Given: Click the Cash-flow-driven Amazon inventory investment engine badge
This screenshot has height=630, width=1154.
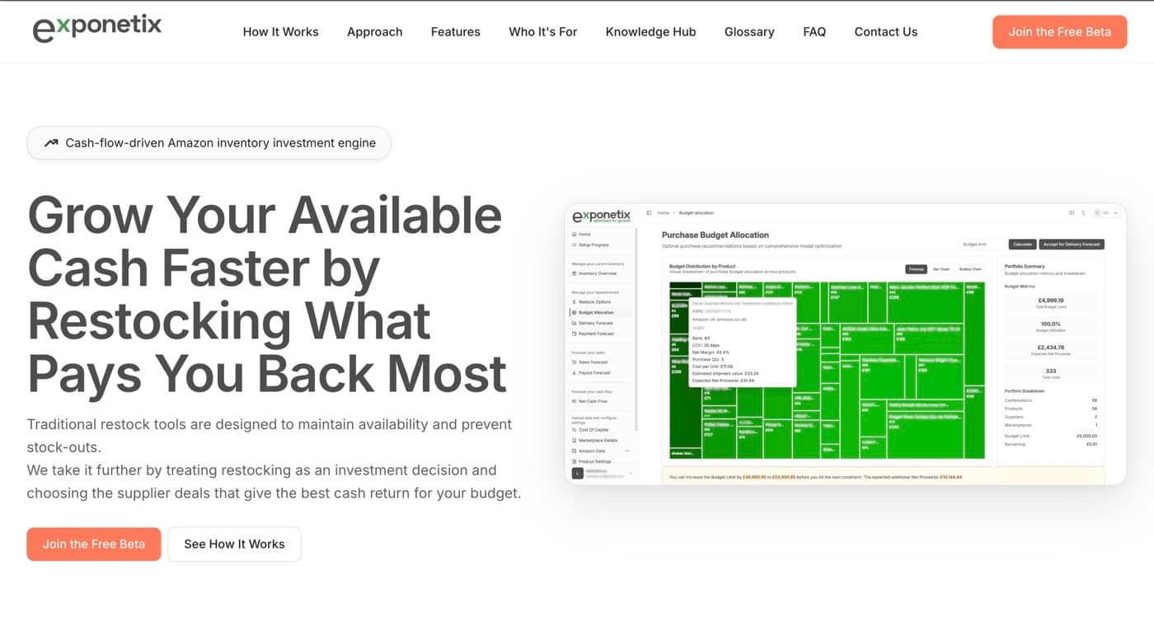Looking at the screenshot, I should [209, 143].
